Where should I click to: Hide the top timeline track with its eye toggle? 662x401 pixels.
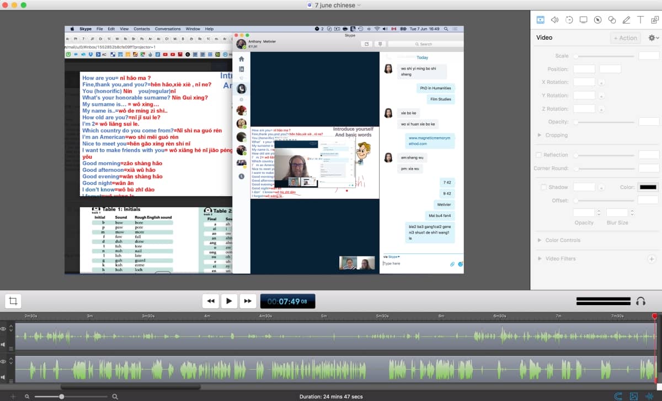pyautogui.click(x=3, y=328)
